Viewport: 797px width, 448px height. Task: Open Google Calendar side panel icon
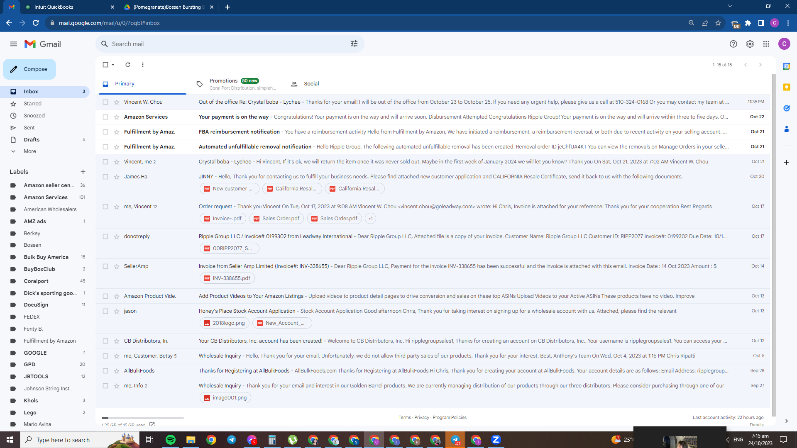click(786, 66)
